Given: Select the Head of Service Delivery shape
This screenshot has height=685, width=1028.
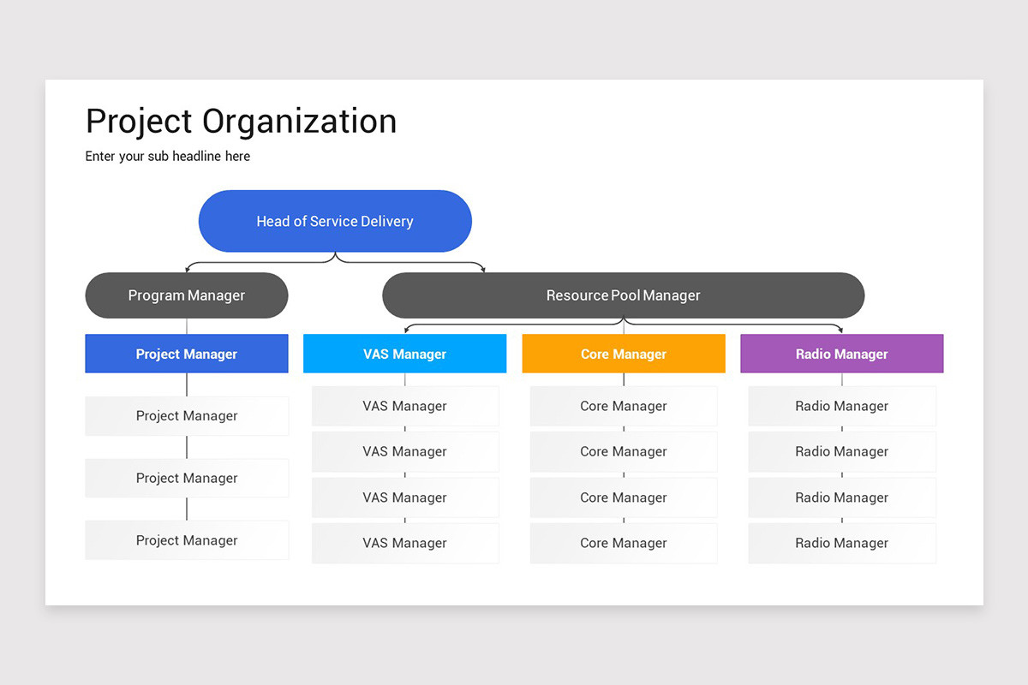Looking at the screenshot, I should (335, 221).
